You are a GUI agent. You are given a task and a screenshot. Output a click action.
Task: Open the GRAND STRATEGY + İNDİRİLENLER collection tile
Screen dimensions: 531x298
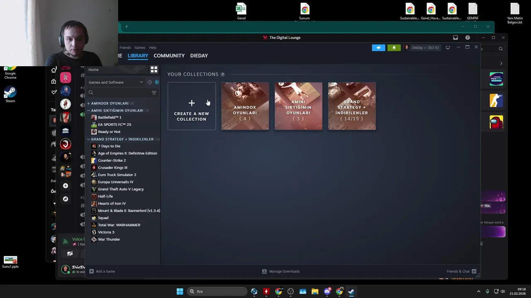pos(352,106)
